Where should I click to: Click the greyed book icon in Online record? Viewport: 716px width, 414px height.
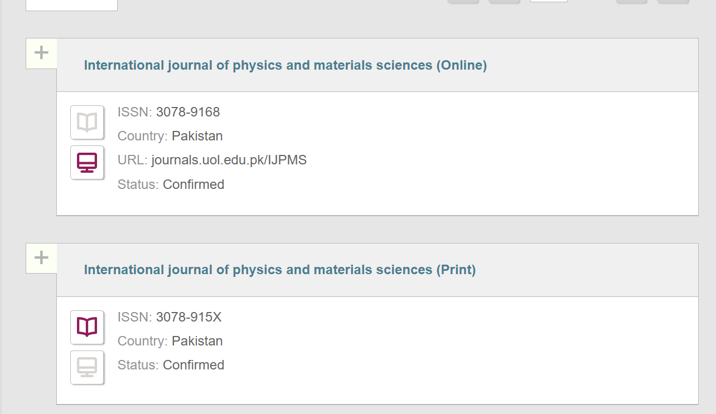87,122
